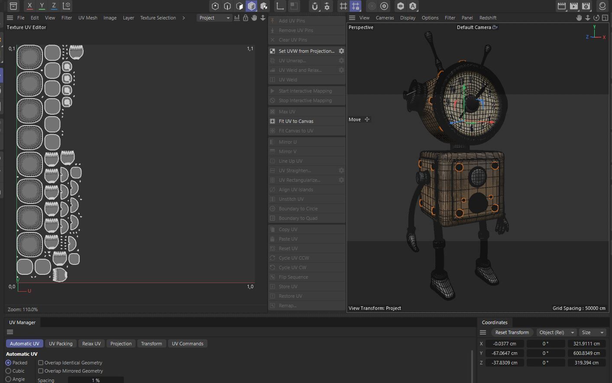This screenshot has height=383, width=612.
Task: Click the axis corner tool icon
Action: pos(280,6)
